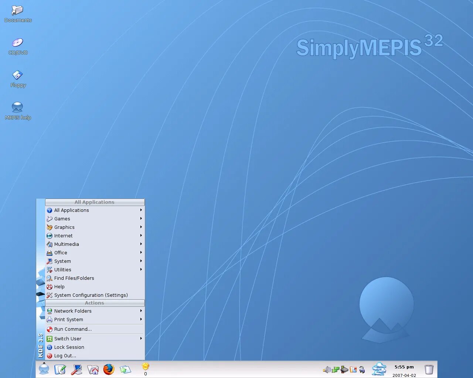Expand the Multimedia submenu arrow
The height and width of the screenshot is (378, 473).
point(141,244)
